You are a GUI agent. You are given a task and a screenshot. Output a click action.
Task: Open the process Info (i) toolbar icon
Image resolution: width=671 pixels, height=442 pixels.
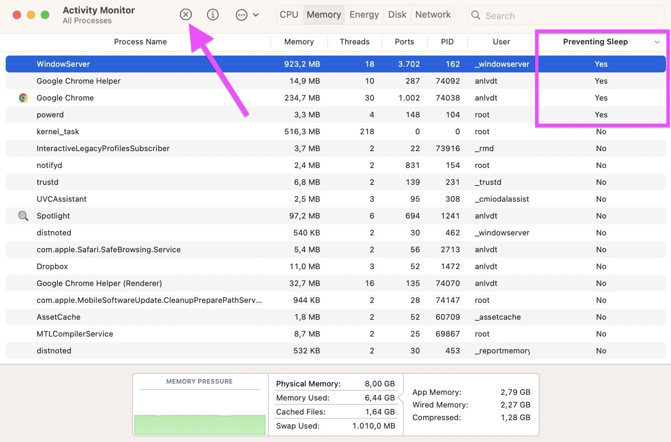(213, 15)
